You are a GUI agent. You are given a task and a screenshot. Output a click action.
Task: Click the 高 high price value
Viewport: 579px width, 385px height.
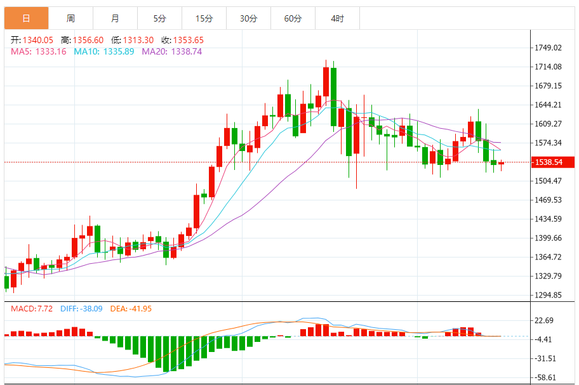(x=88, y=40)
